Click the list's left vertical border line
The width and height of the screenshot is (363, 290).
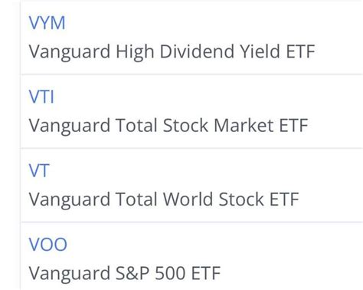21,145
